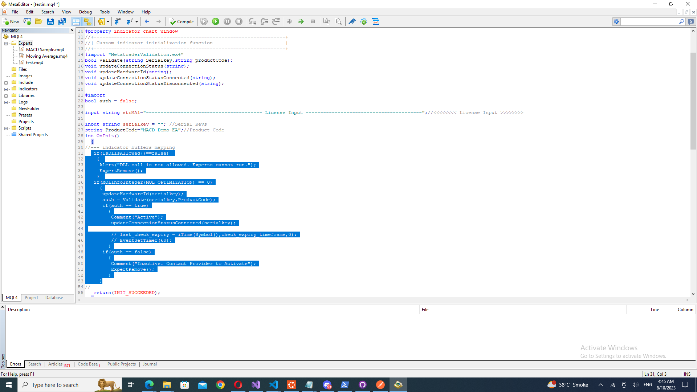Click the navigate Back arrow icon

[147, 22]
